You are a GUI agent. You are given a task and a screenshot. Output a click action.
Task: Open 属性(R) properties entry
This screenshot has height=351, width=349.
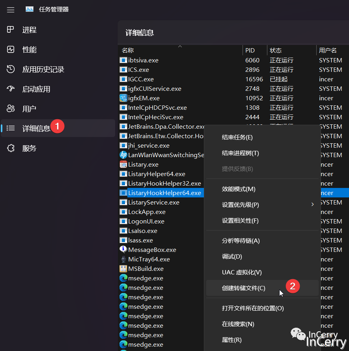[x=262, y=340]
